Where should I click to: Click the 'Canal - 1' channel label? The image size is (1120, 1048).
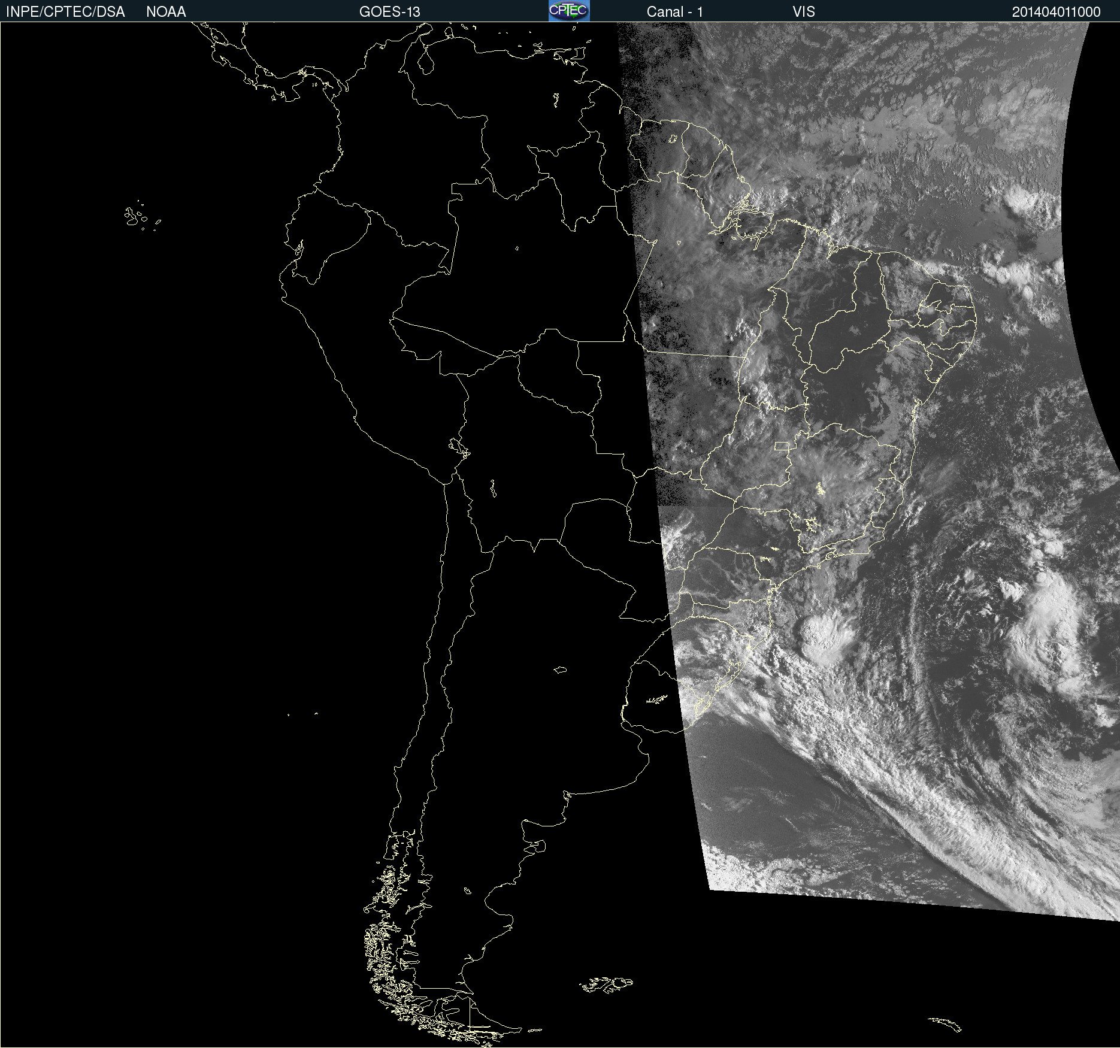coord(675,12)
